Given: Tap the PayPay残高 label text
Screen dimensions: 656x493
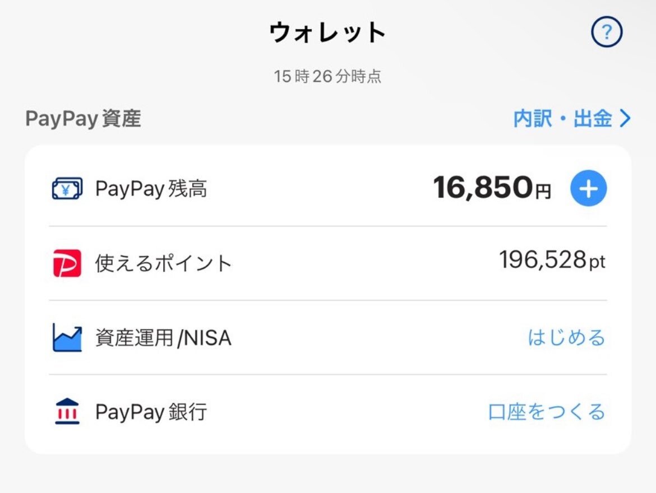Looking at the screenshot, I should point(151,189).
